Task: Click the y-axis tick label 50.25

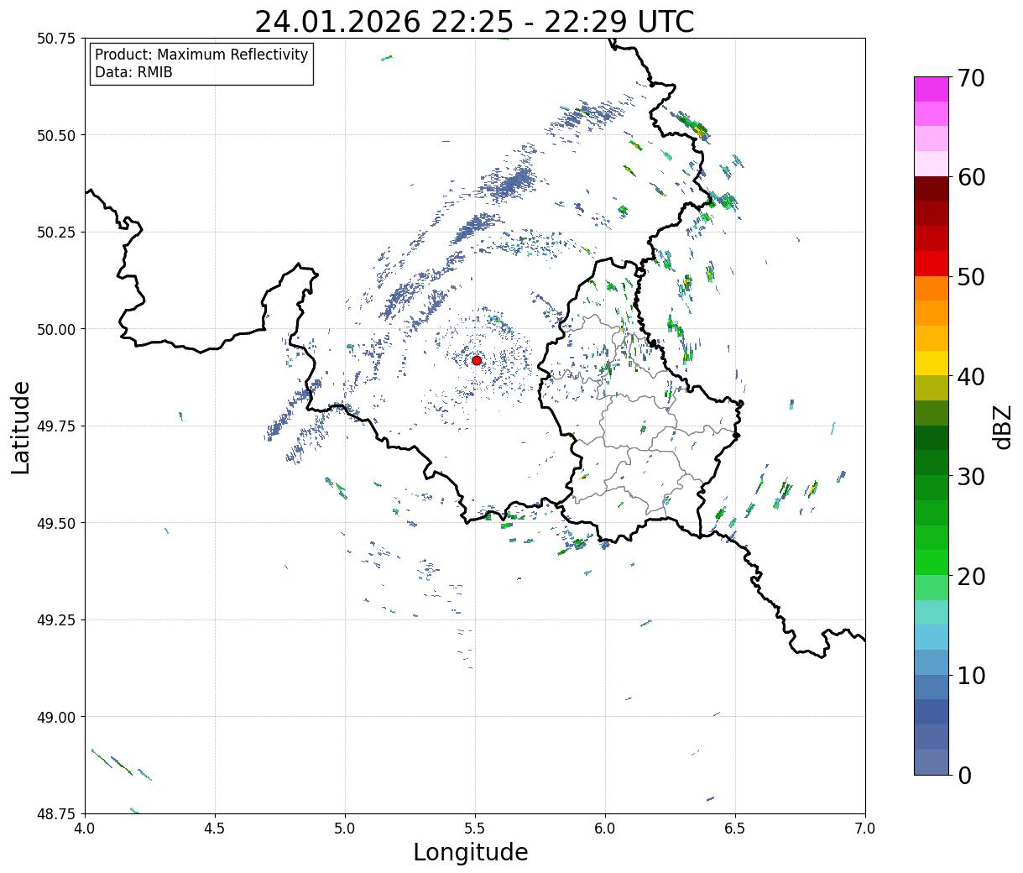Action: 56,233
